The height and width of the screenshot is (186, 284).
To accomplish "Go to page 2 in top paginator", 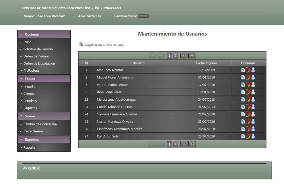I will (x=175, y=56).
